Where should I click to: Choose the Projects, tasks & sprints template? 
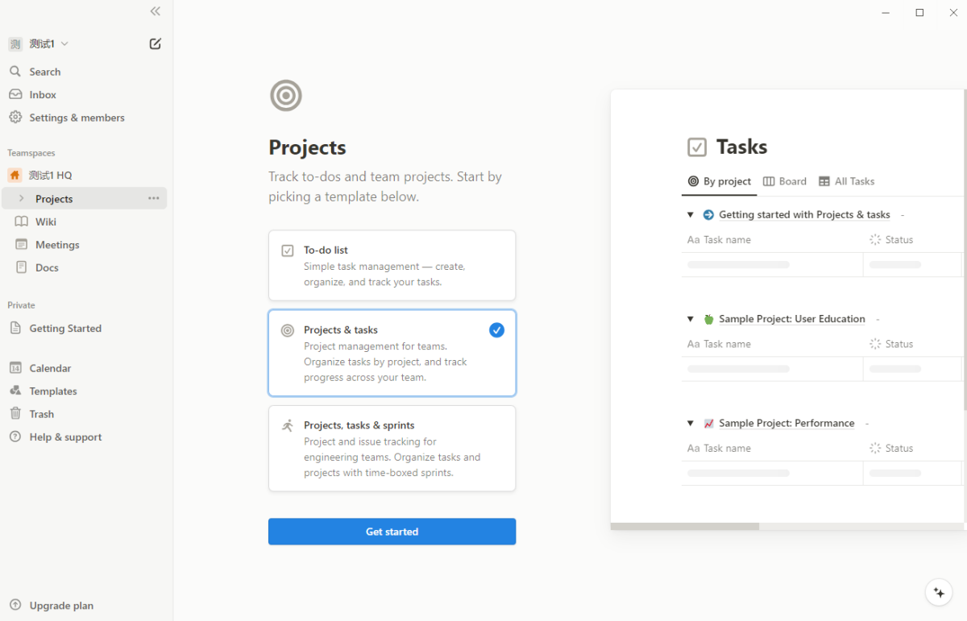392,449
